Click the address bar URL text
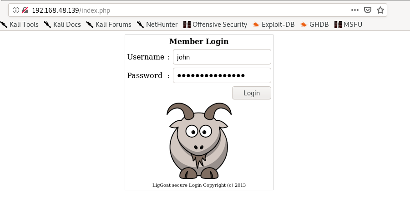This screenshot has width=410, height=218. 71,10
